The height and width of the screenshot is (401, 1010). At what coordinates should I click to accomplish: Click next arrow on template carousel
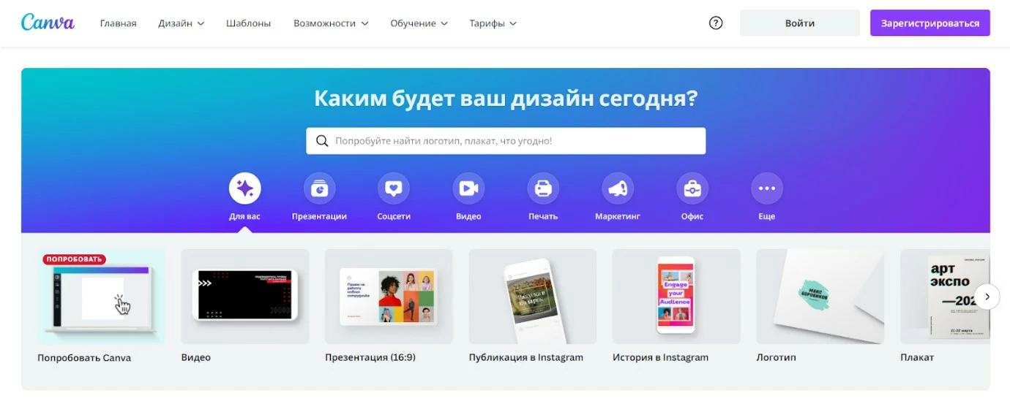[x=987, y=297]
